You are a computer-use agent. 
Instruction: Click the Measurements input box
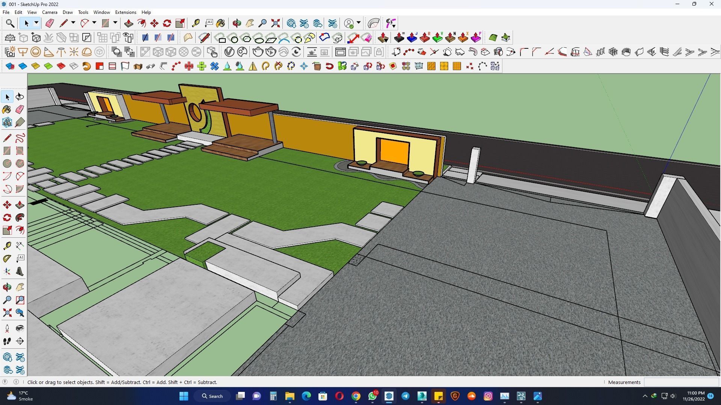[681, 382]
